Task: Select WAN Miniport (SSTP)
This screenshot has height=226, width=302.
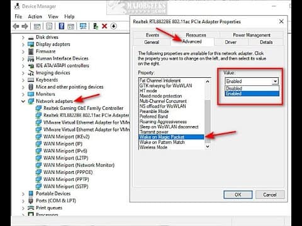Action: tap(66, 186)
